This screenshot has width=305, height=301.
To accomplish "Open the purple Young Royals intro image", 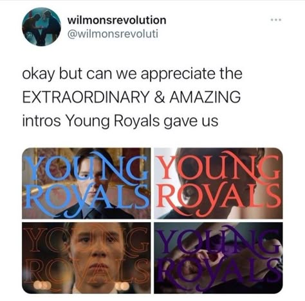I will coord(218,258).
